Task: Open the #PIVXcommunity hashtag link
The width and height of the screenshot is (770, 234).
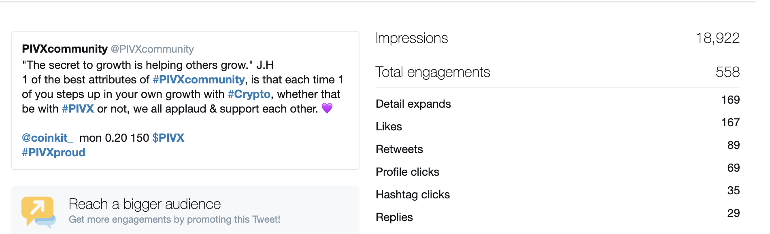Action: tap(199, 79)
